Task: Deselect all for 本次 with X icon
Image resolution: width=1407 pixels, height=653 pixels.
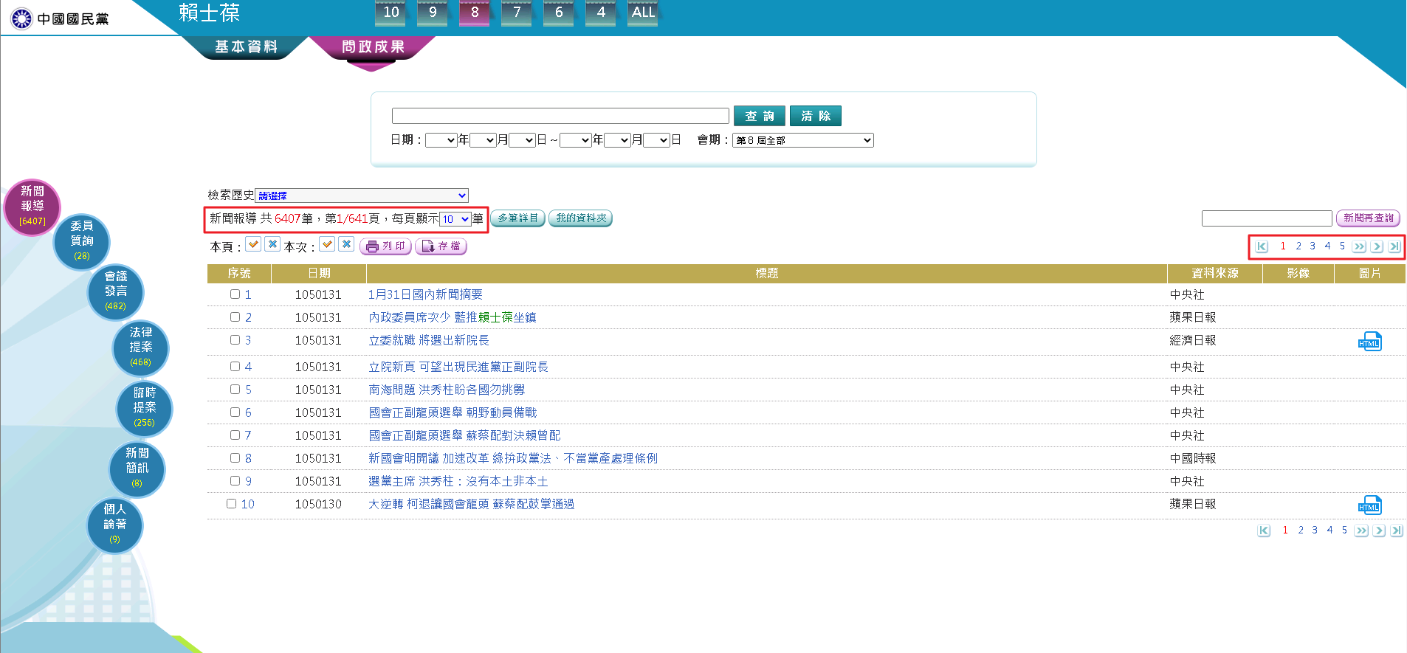Action: (346, 244)
